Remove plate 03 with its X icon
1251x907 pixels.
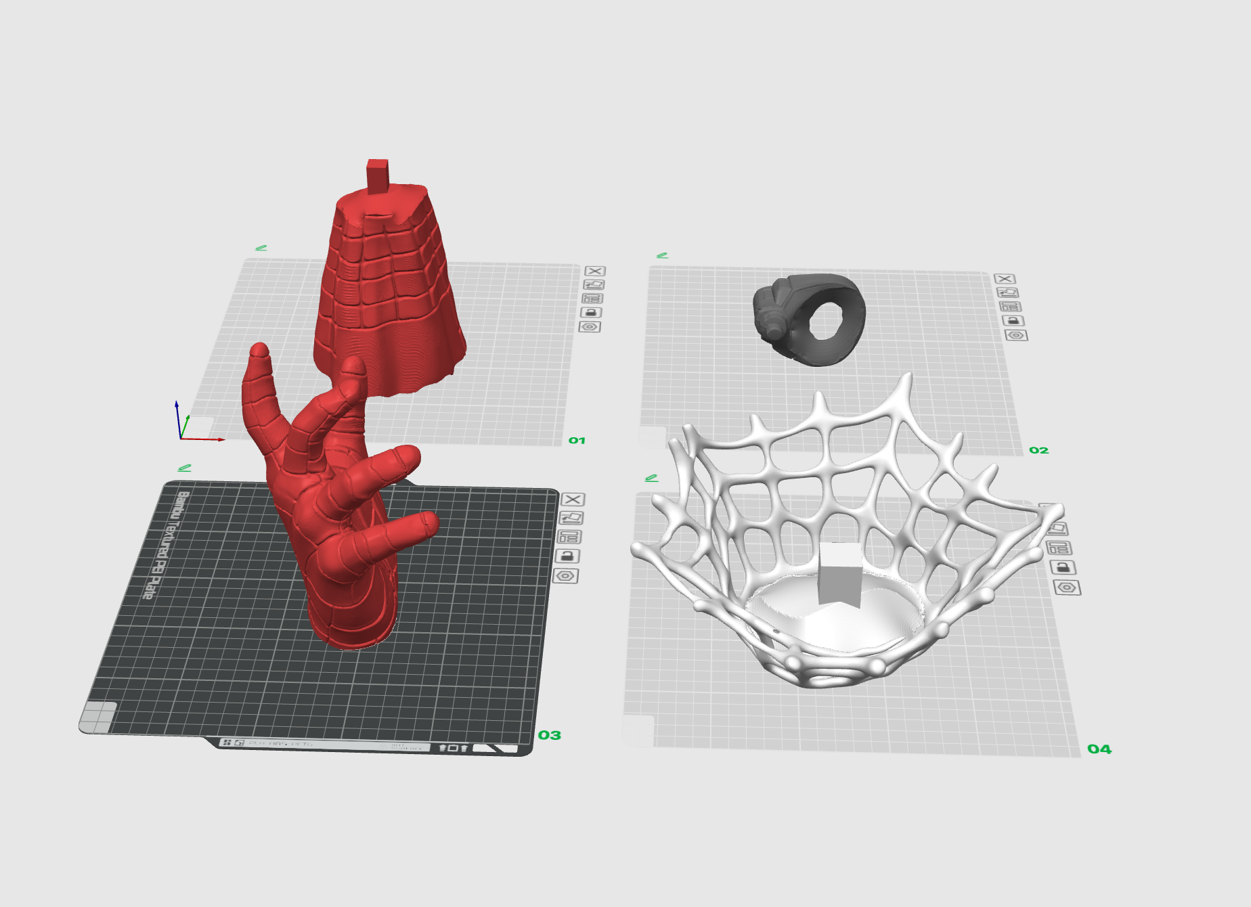573,500
